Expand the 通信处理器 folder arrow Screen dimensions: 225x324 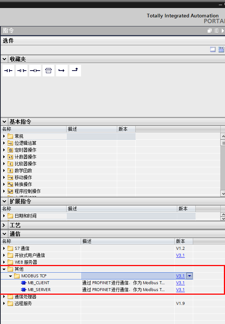coord(4,297)
